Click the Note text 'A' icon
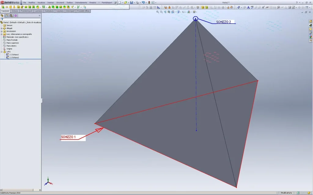This screenshot has width=313, height=195. pos(248,7)
